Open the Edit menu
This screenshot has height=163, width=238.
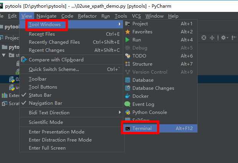pyautogui.click(x=12, y=16)
